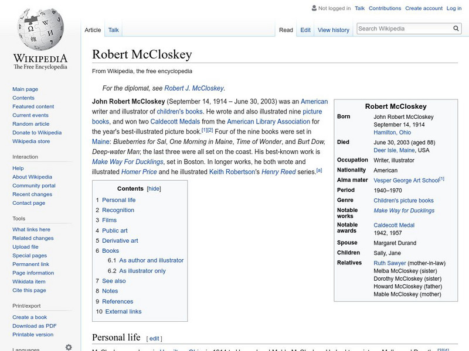Open What links here
Screen dimensions: 469x351
(31, 229)
